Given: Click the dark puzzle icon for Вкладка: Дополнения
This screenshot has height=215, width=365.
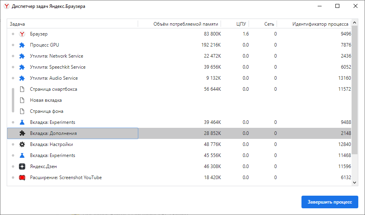Looking at the screenshot, I should (22, 133).
